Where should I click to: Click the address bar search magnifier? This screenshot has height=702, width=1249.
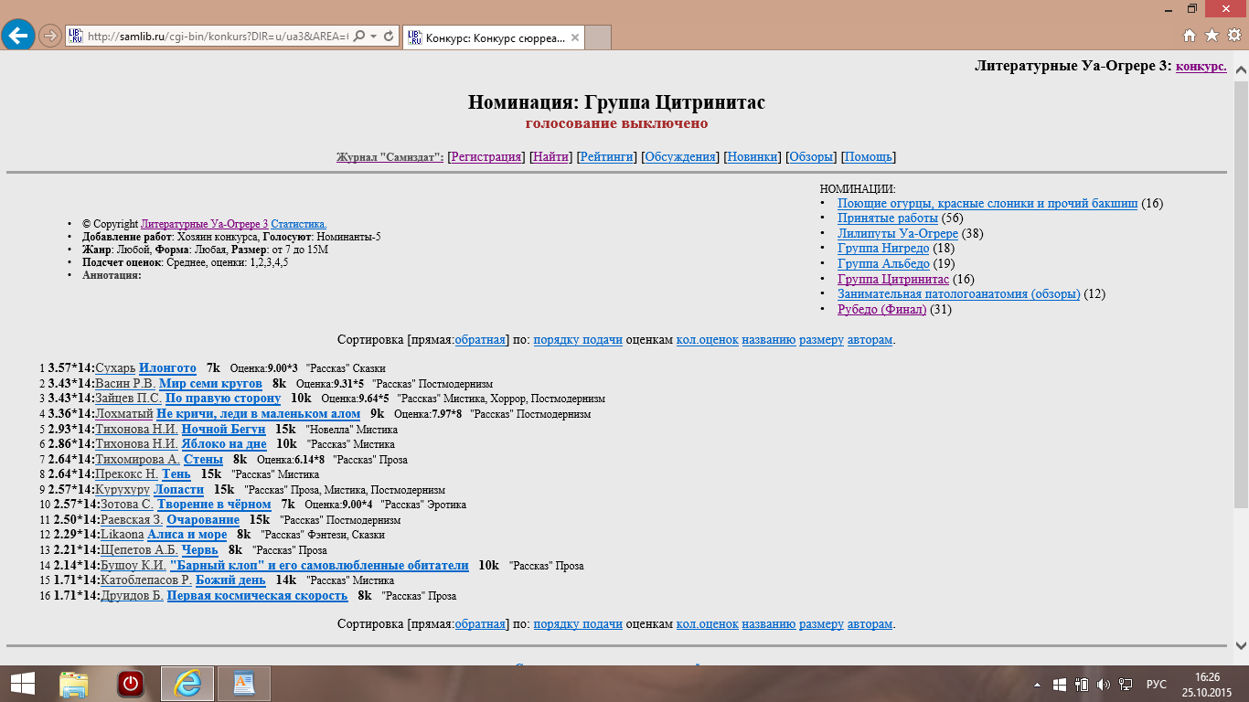[358, 37]
